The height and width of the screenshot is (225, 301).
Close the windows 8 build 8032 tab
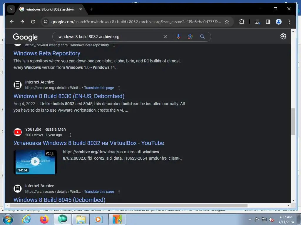coord(81,9)
